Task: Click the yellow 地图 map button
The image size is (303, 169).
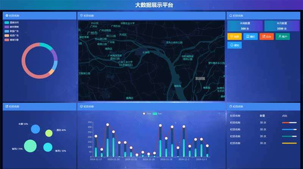Action: pyautogui.click(x=234, y=36)
